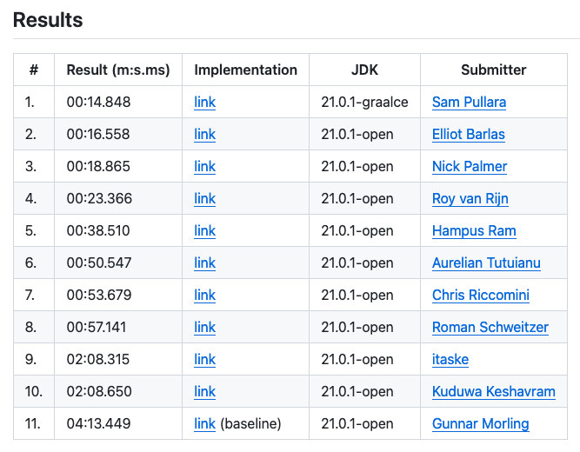Visit Kuduwa Keshavram's profile
The image size is (580, 452).
coord(494,392)
